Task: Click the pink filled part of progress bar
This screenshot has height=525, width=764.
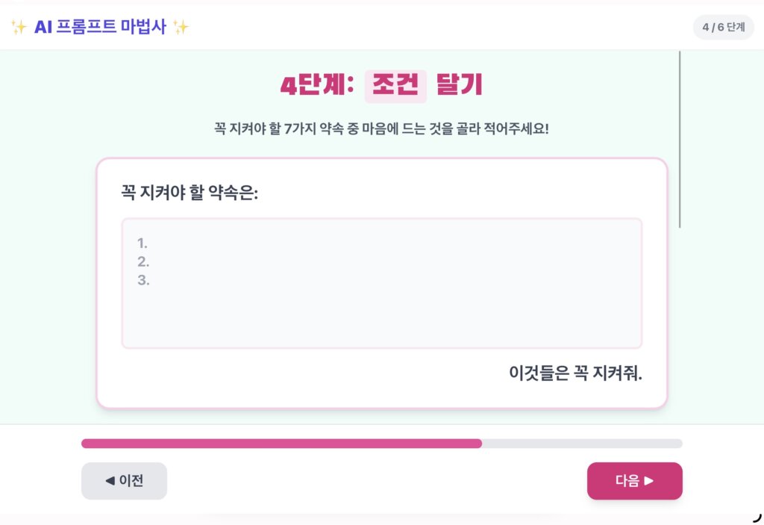Action: [281, 444]
